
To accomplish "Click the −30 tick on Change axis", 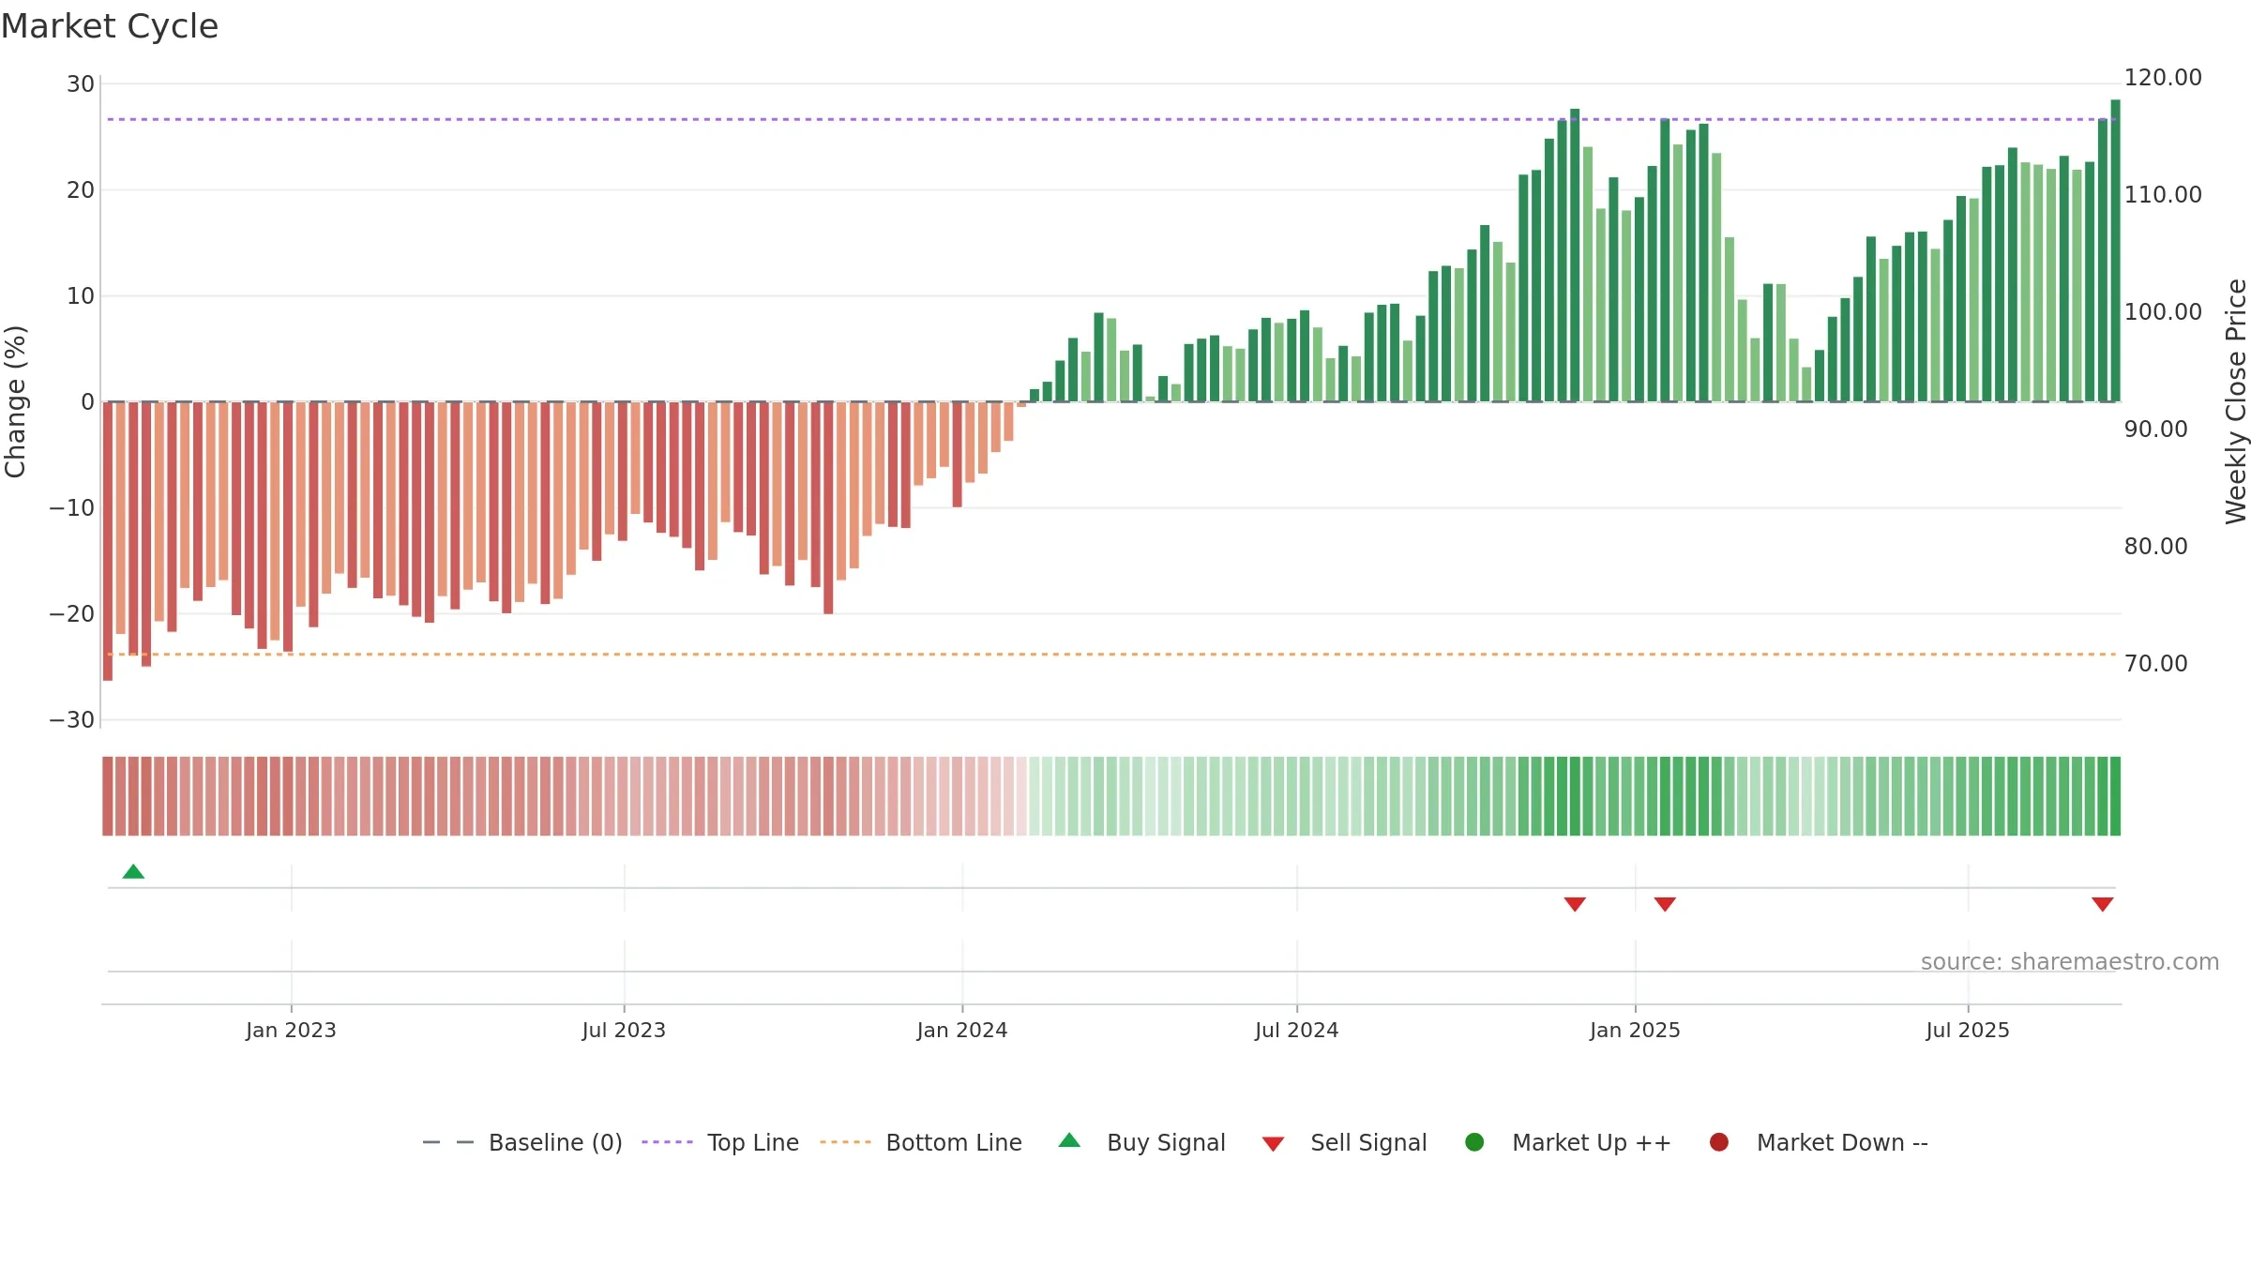I will point(72,720).
